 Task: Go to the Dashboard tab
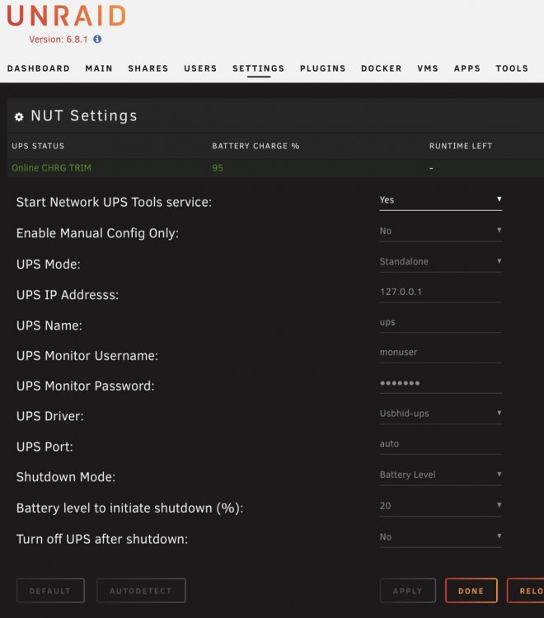[39, 68]
